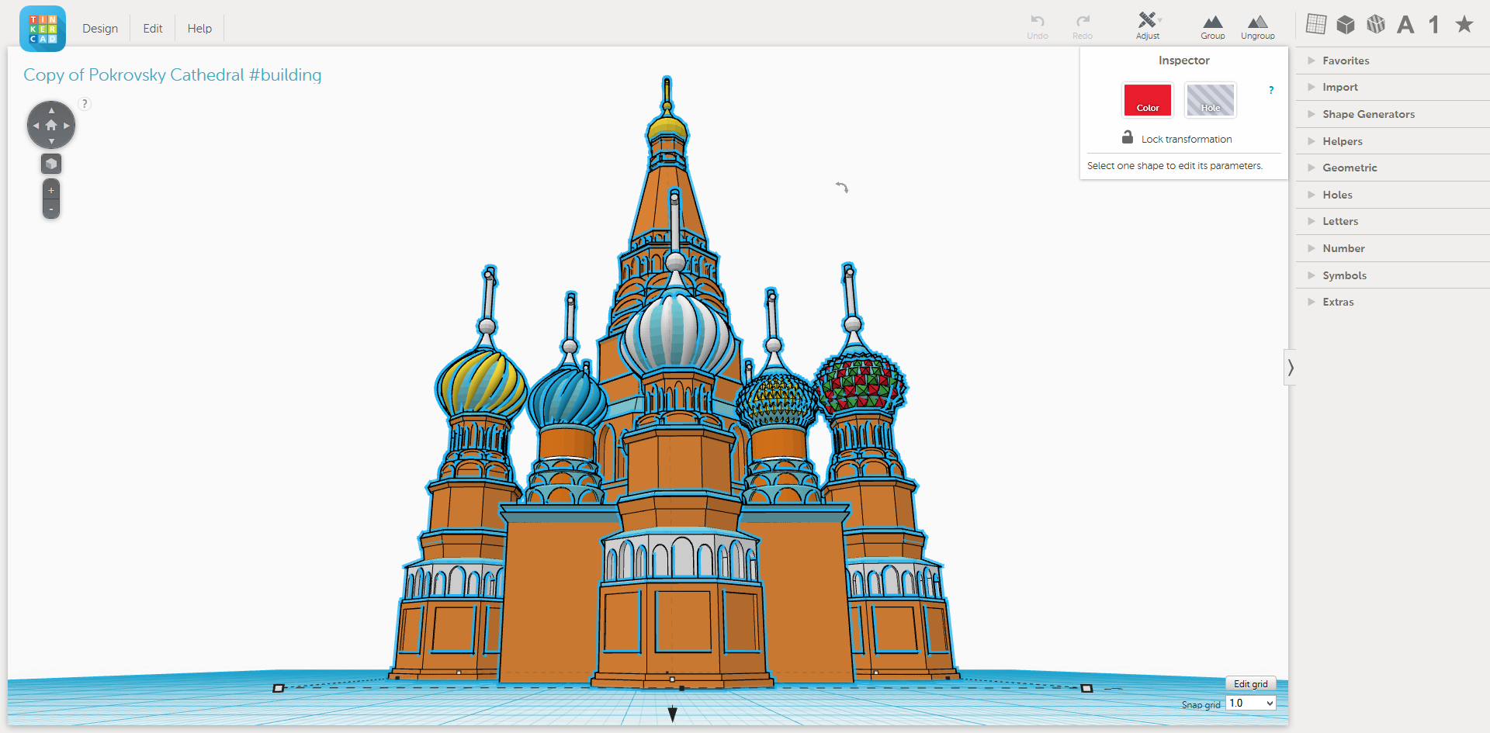The height and width of the screenshot is (733, 1490).
Task: Rotate view up with top arrow
Action: pyautogui.click(x=51, y=110)
